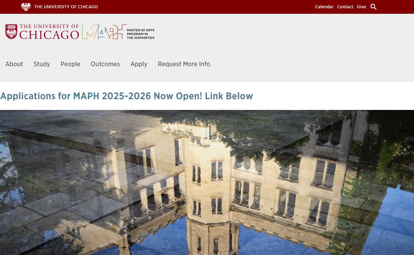Click the 'Applications for MAPH 2025-2026' headline
Screen dimensions: 414x255
click(127, 96)
